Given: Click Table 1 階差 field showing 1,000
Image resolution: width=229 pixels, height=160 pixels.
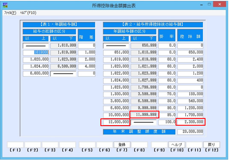Looking at the screenshot, I should (87, 52).
